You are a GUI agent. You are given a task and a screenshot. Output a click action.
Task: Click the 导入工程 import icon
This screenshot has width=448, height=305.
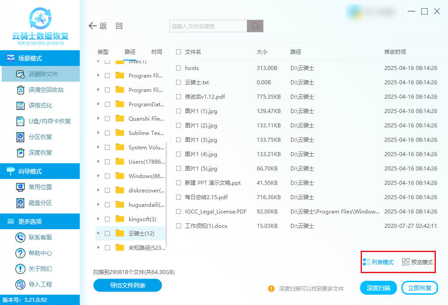(20, 284)
